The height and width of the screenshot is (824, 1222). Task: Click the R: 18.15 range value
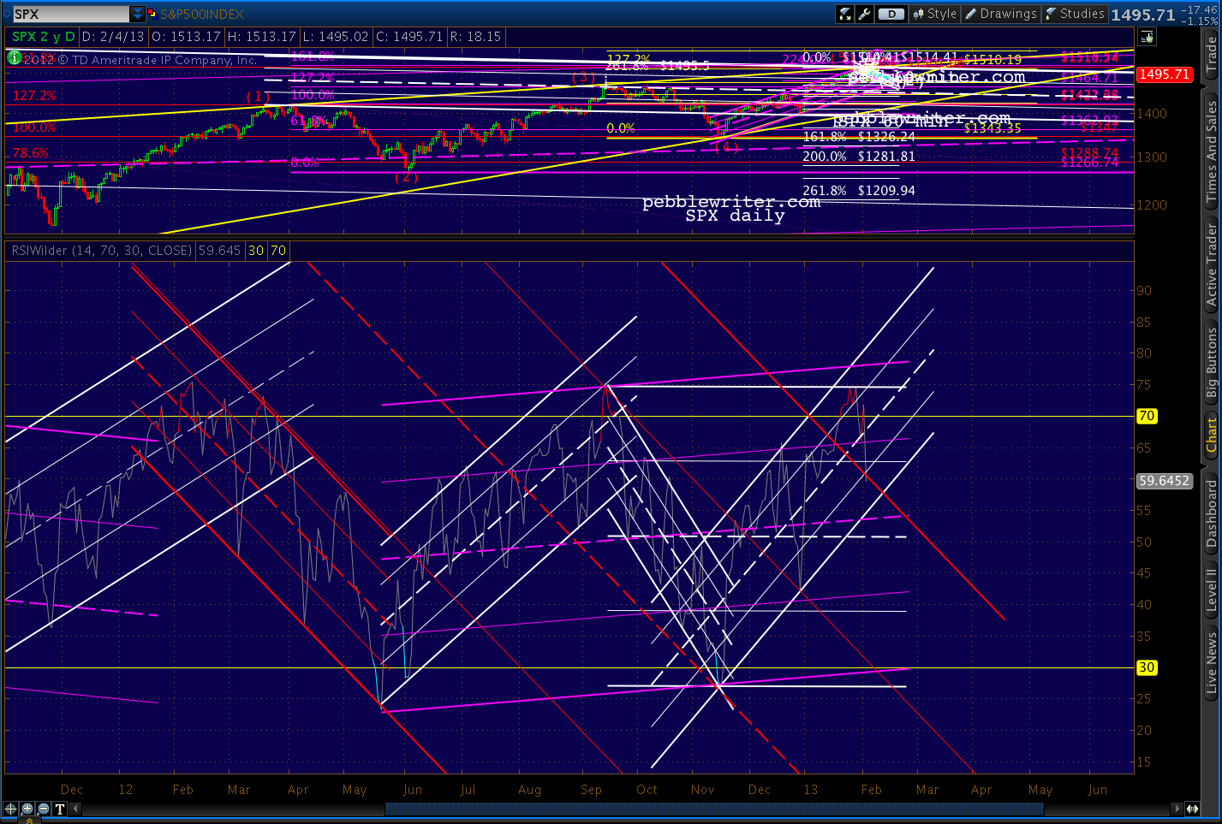pos(475,37)
